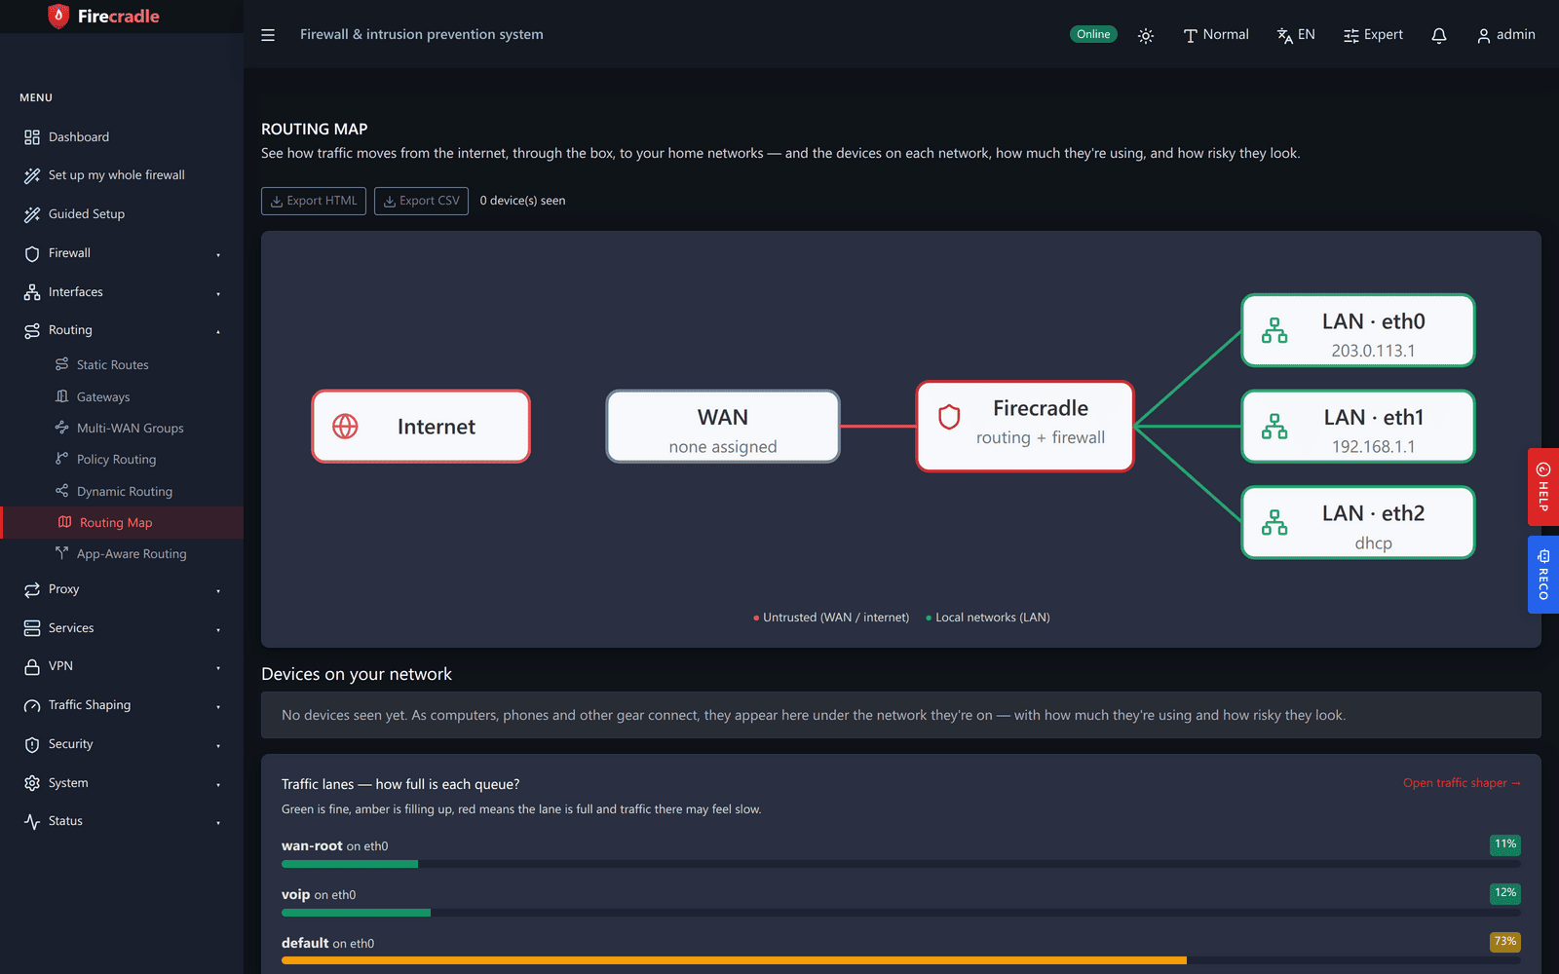
Task: Click the Interfaces network icon in sidebar
Action: pyautogui.click(x=32, y=292)
